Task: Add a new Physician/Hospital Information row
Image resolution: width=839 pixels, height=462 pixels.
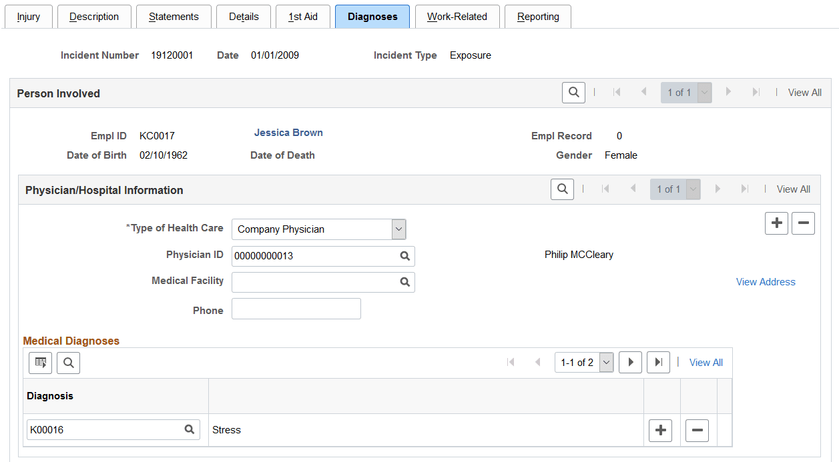Action: coord(776,223)
